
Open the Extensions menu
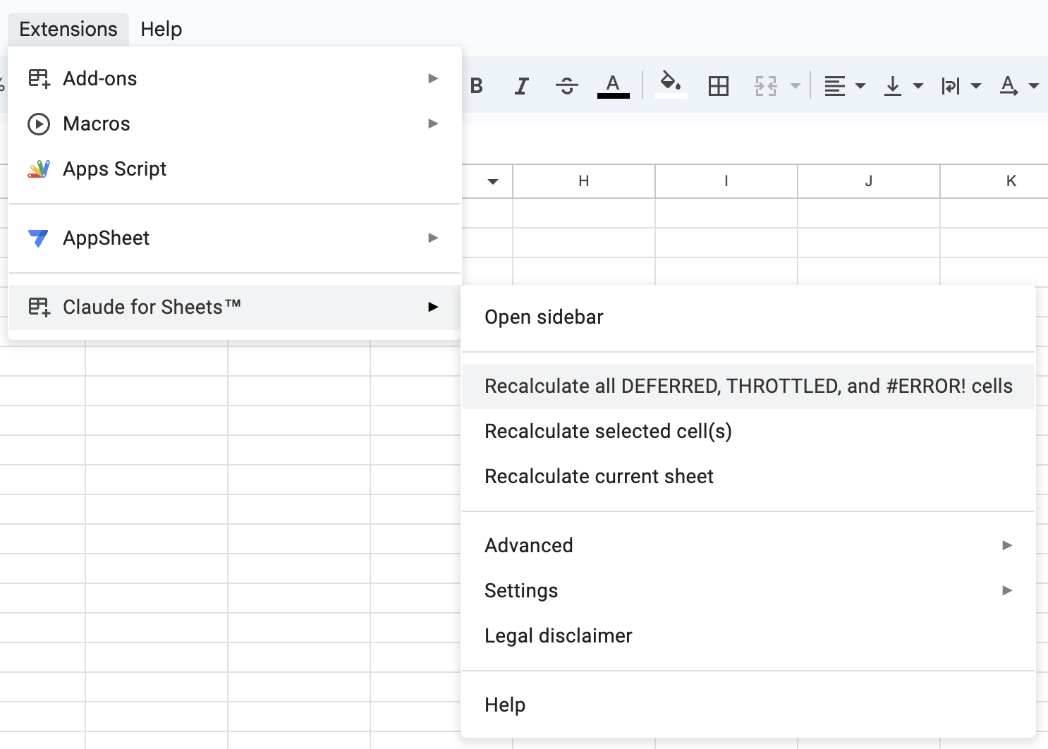click(x=68, y=29)
